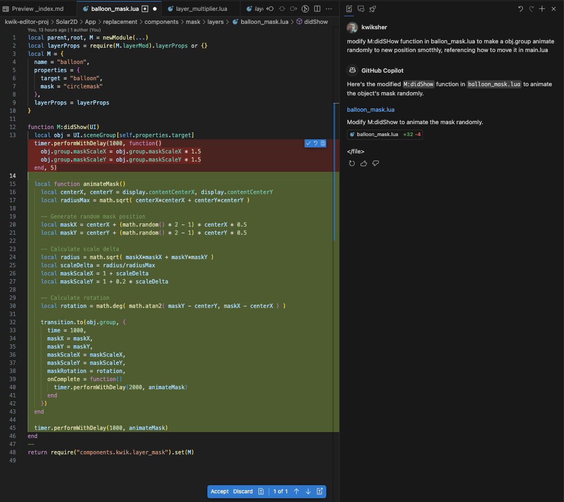564x502 pixels.
Task: Expand the App breadcrumb segment
Action: coord(90,22)
